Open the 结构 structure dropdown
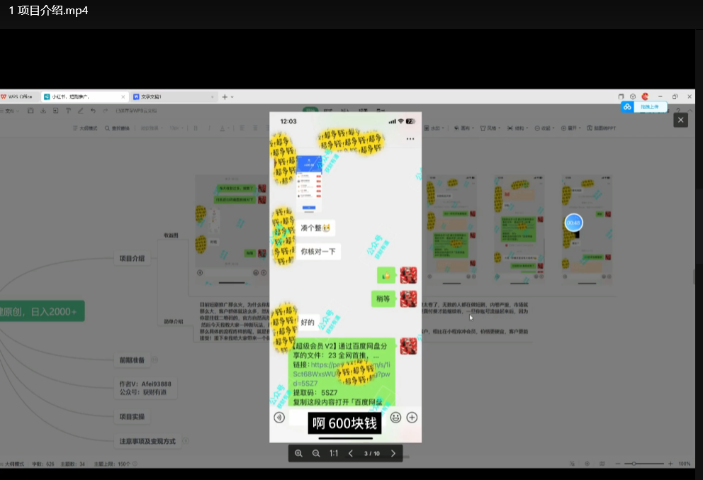This screenshot has width=703, height=480. [517, 128]
